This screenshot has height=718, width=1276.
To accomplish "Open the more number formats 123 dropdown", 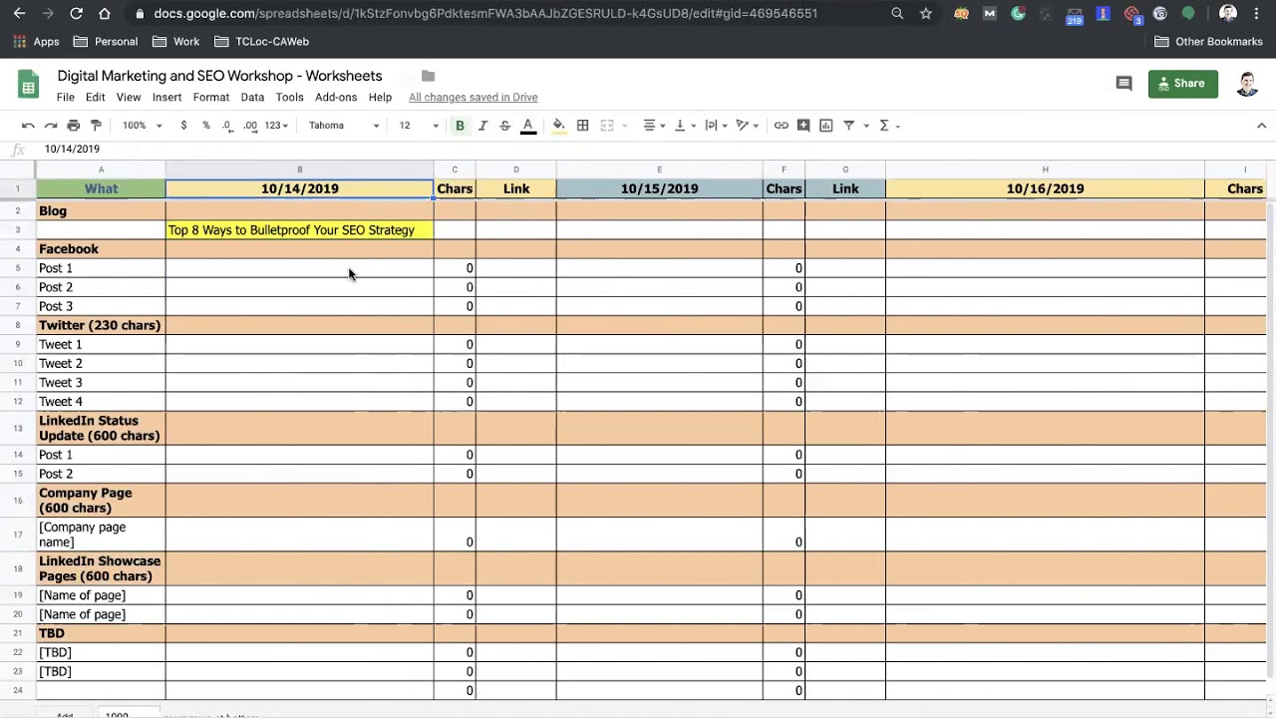I will coord(277,126).
